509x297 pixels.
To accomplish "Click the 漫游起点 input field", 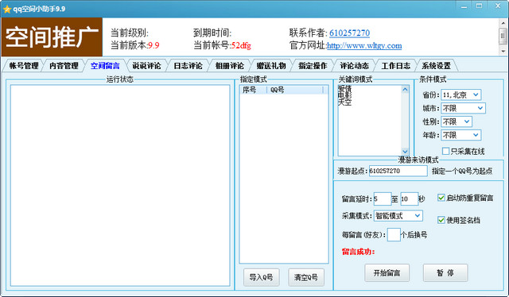I will [x=398, y=171].
